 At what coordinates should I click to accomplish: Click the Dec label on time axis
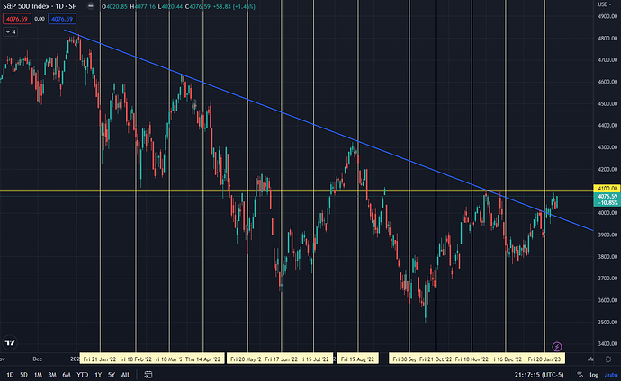point(37,359)
